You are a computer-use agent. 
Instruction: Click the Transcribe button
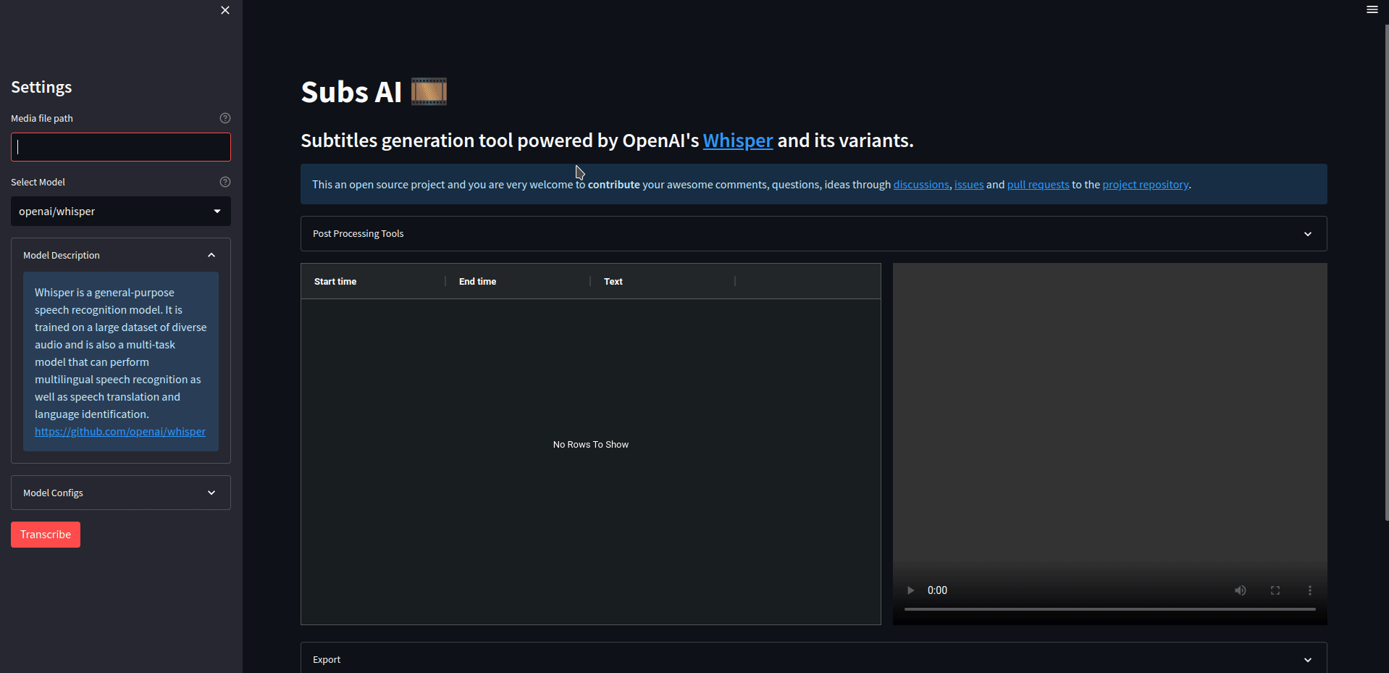click(x=46, y=535)
